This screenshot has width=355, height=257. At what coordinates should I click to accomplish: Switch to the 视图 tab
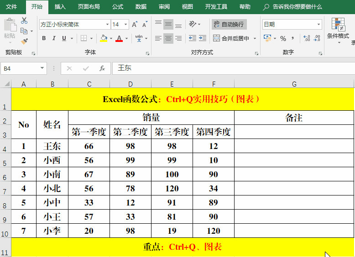188,6
